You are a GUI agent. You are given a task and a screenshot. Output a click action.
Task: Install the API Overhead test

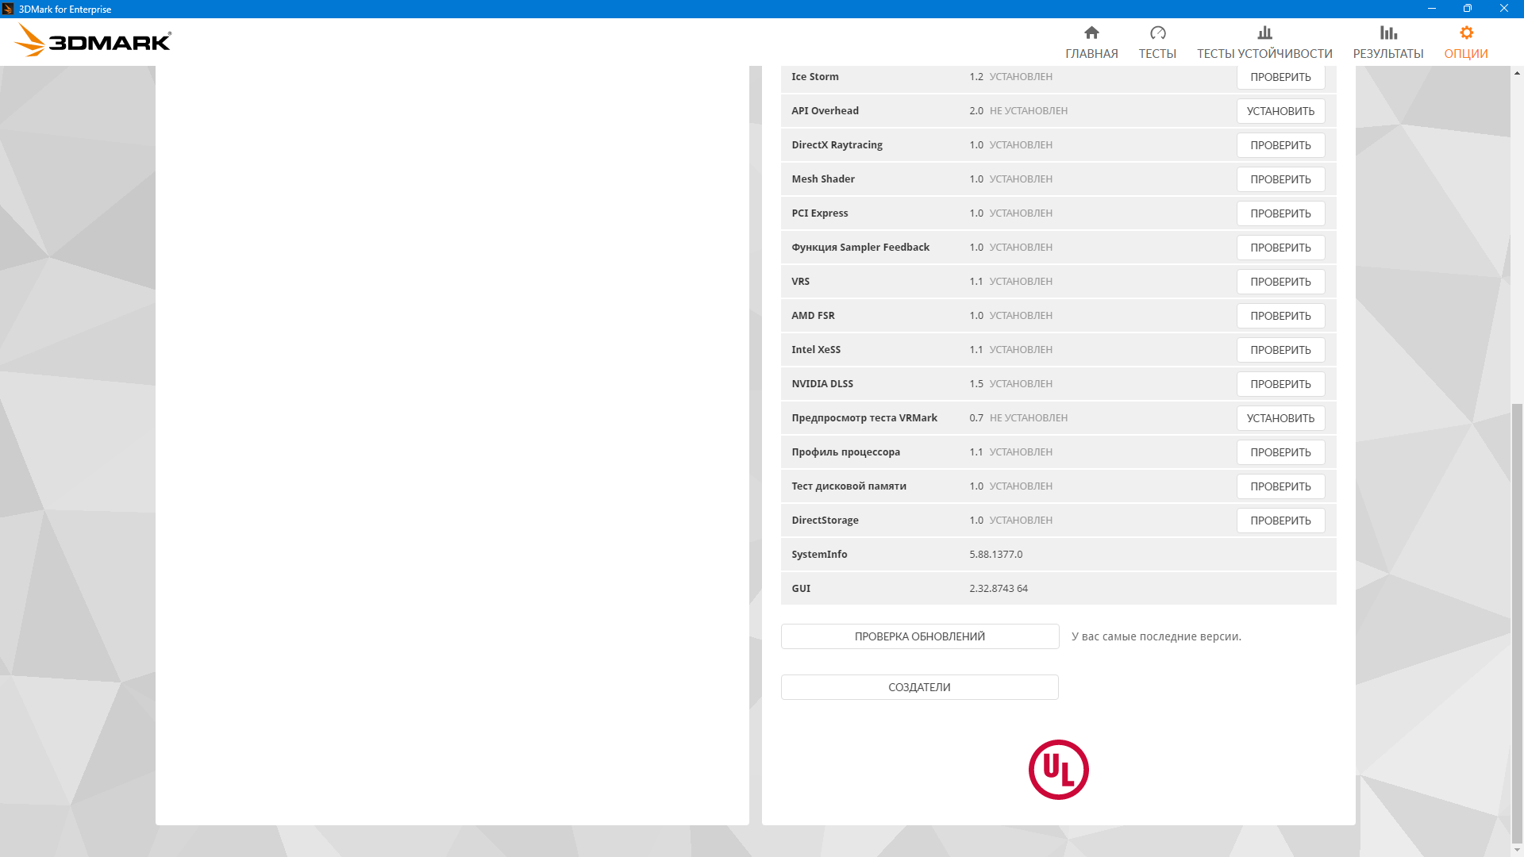coord(1280,111)
